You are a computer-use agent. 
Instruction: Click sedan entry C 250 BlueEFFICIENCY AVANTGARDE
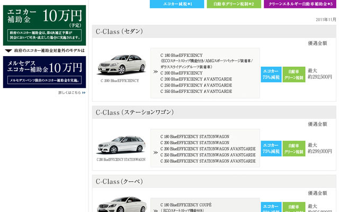pos(196,85)
